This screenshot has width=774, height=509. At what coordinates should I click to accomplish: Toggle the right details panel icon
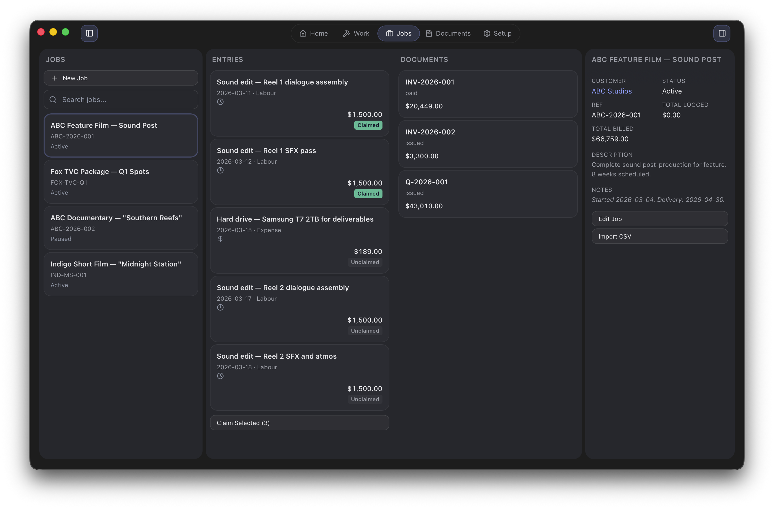click(722, 33)
